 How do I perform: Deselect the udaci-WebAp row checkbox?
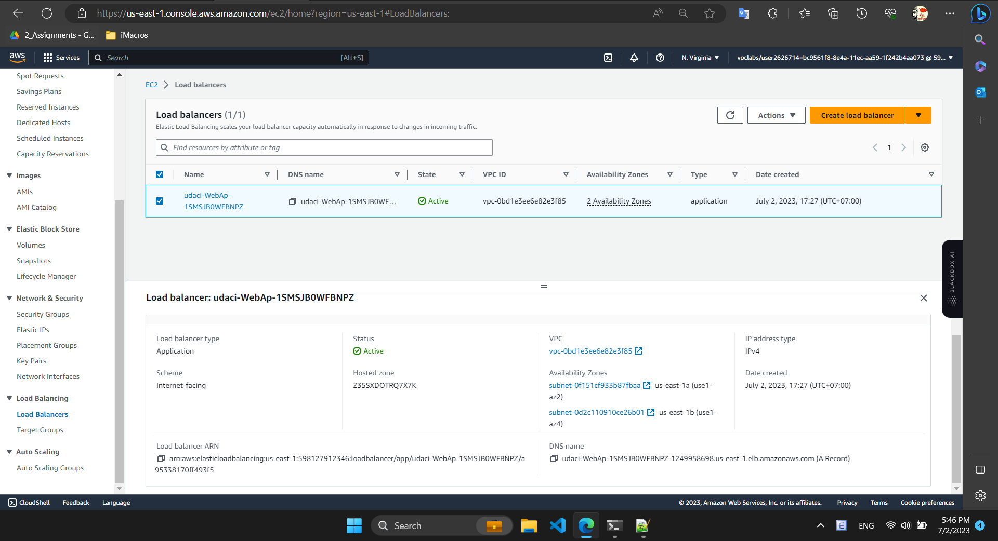point(160,201)
